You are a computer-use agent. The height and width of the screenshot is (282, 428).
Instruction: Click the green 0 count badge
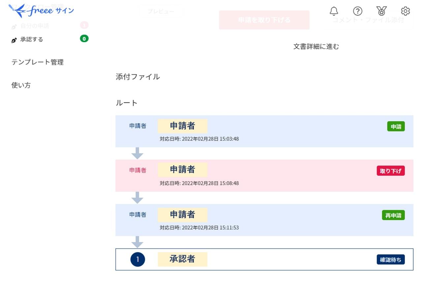[x=84, y=39]
